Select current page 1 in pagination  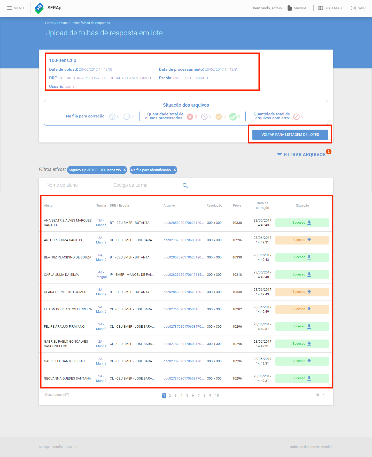pyautogui.click(x=164, y=396)
